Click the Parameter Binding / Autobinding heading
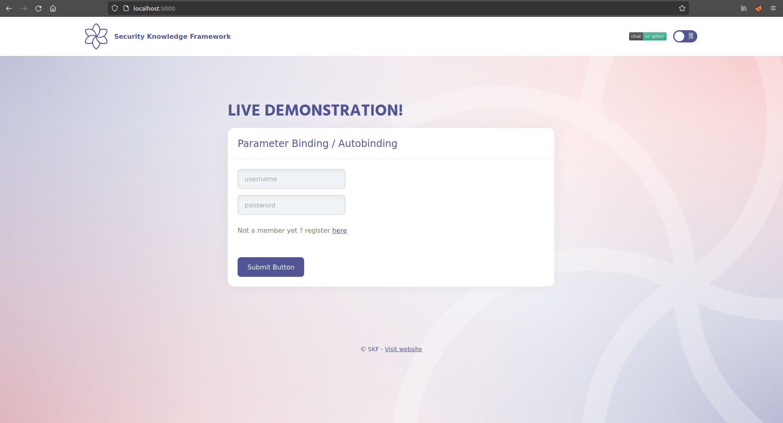The image size is (783, 423). click(317, 144)
